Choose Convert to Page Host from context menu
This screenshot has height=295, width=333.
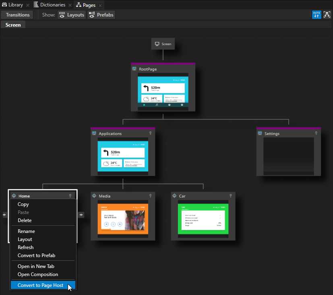pyautogui.click(x=40, y=285)
